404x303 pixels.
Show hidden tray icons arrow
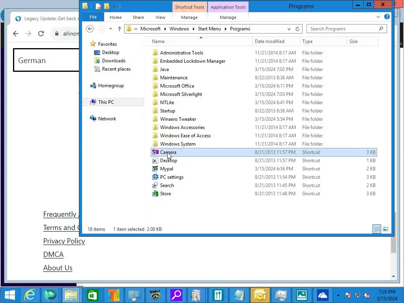338,295
